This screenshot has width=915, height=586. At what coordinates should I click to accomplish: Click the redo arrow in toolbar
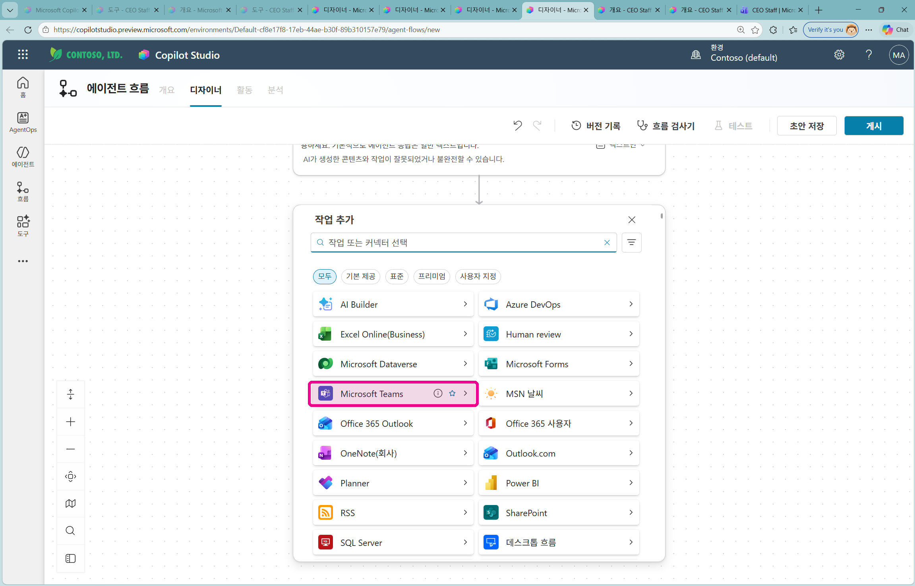pyautogui.click(x=537, y=125)
